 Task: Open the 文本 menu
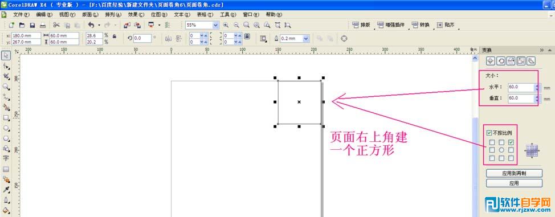click(x=182, y=14)
